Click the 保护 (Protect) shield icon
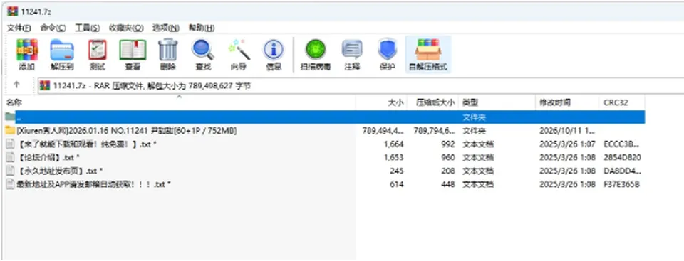This screenshot has height=261, width=684. click(387, 55)
